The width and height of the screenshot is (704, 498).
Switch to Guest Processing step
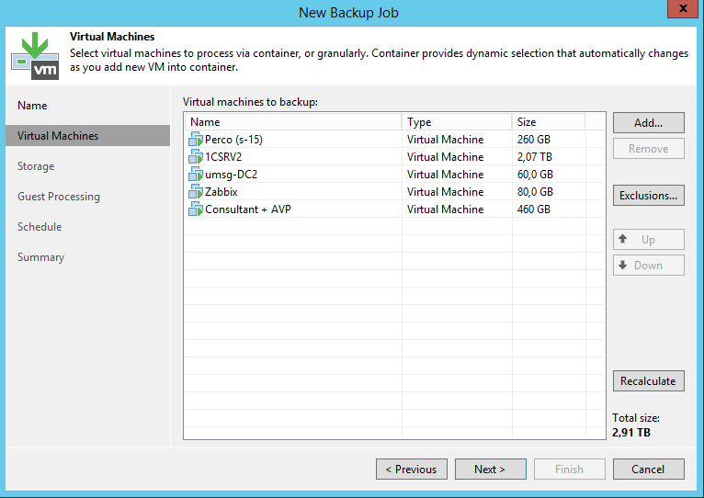click(59, 197)
